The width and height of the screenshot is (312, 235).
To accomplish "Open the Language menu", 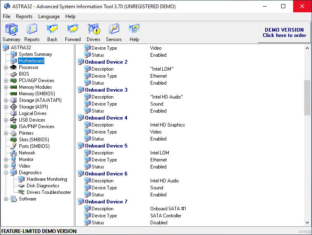I will 49,16.
